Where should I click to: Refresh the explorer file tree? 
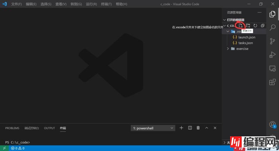coord(255,26)
